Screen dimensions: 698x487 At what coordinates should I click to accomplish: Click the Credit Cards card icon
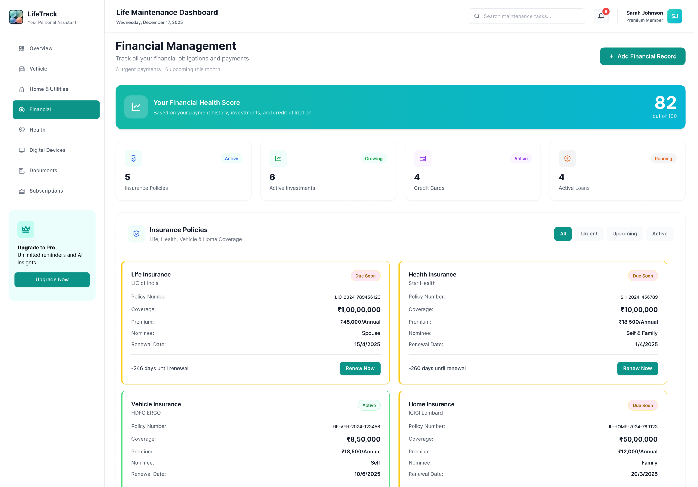[422, 158]
